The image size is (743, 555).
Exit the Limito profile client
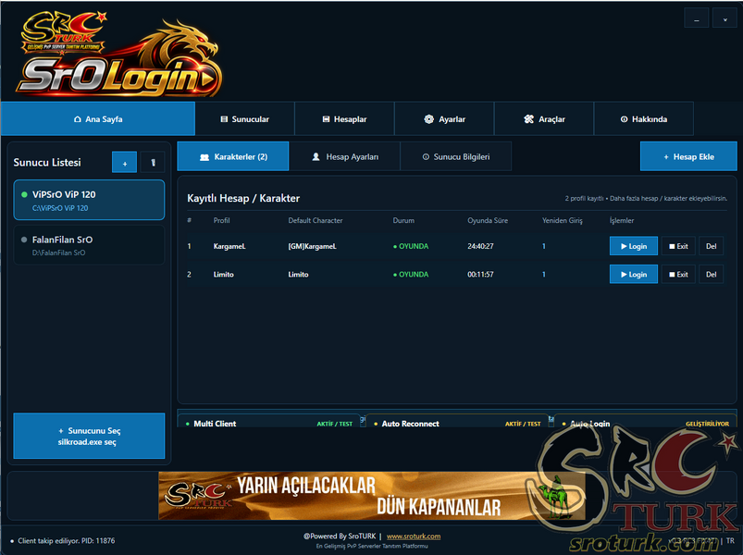[x=678, y=274]
